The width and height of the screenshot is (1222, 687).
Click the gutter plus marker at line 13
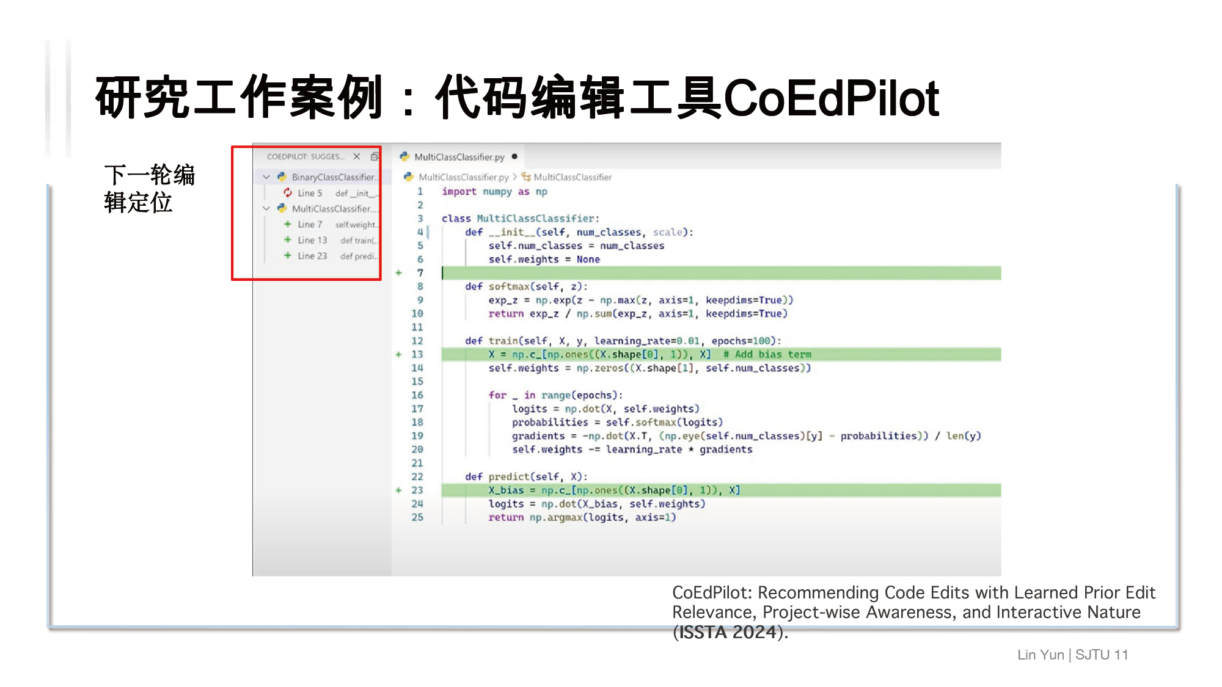tap(398, 354)
